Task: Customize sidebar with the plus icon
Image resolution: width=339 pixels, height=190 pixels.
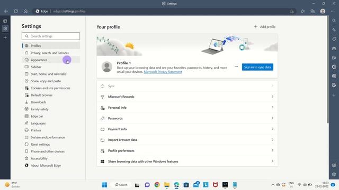Action: pyautogui.click(x=334, y=95)
